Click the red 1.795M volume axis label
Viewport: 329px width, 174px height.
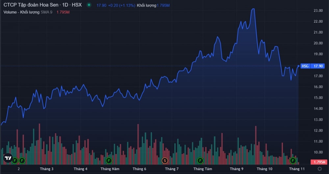319,162
